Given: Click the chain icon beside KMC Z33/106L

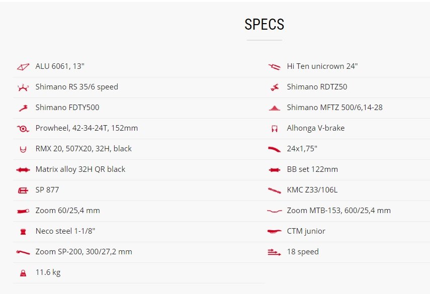Looking at the screenshot, I should click(x=275, y=190).
